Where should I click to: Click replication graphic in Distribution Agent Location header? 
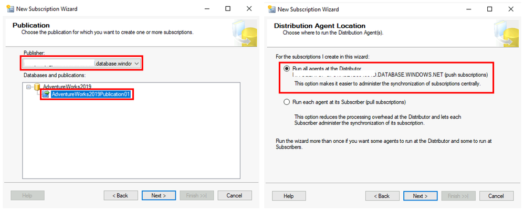click(x=506, y=34)
